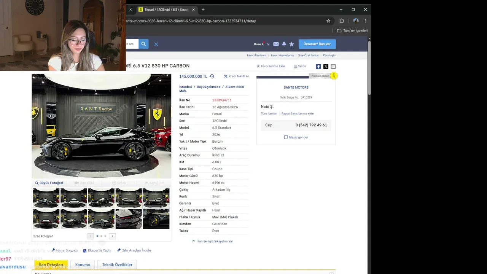Click İlan ile İlgili Şikayetim Var link
Viewport: 487px width, 274px height.
pyautogui.click(x=213, y=241)
